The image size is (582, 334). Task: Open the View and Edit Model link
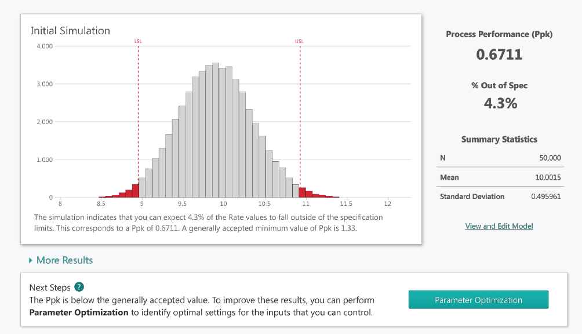point(499,226)
